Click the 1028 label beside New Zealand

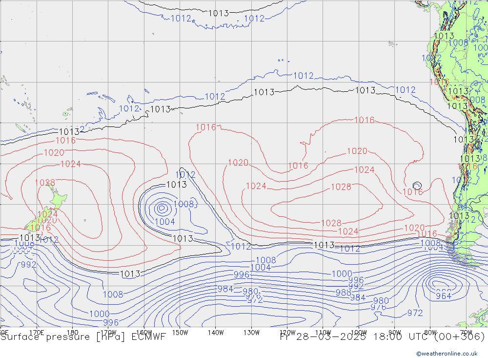[x=45, y=183]
